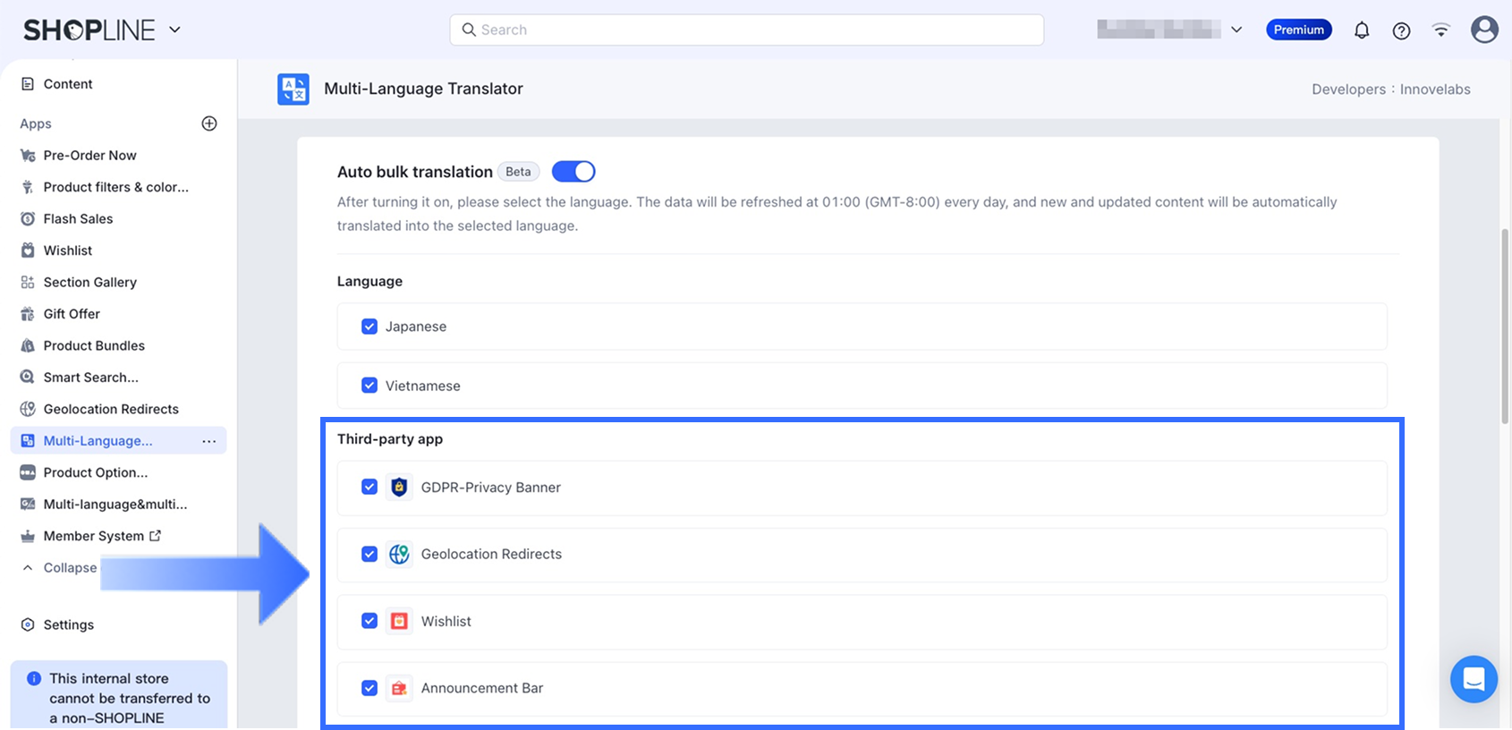Disable the Auto bulk translation toggle
This screenshot has width=1512, height=730.
click(573, 172)
